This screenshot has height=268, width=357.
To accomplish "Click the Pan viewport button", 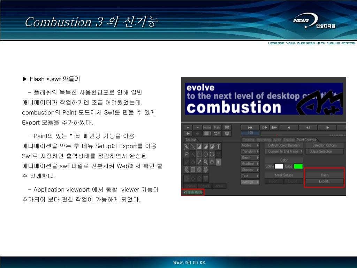I will (x=217, y=127).
